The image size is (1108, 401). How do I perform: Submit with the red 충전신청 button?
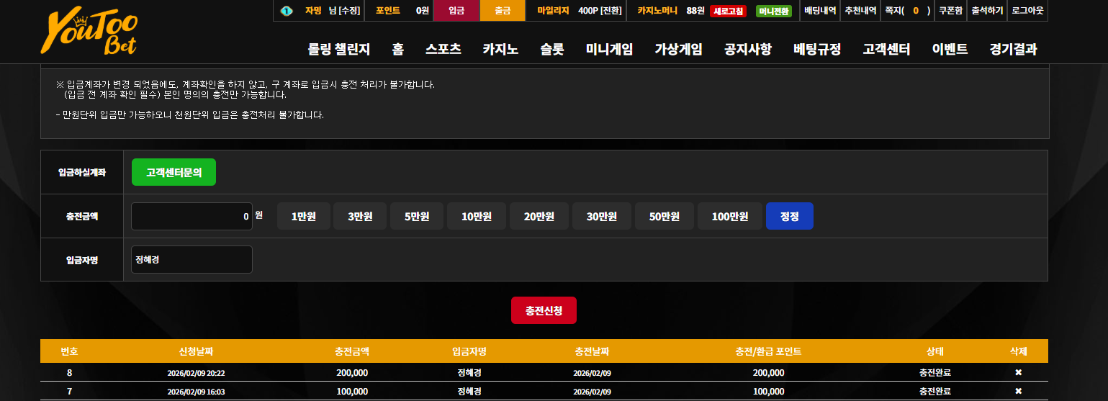click(x=544, y=310)
